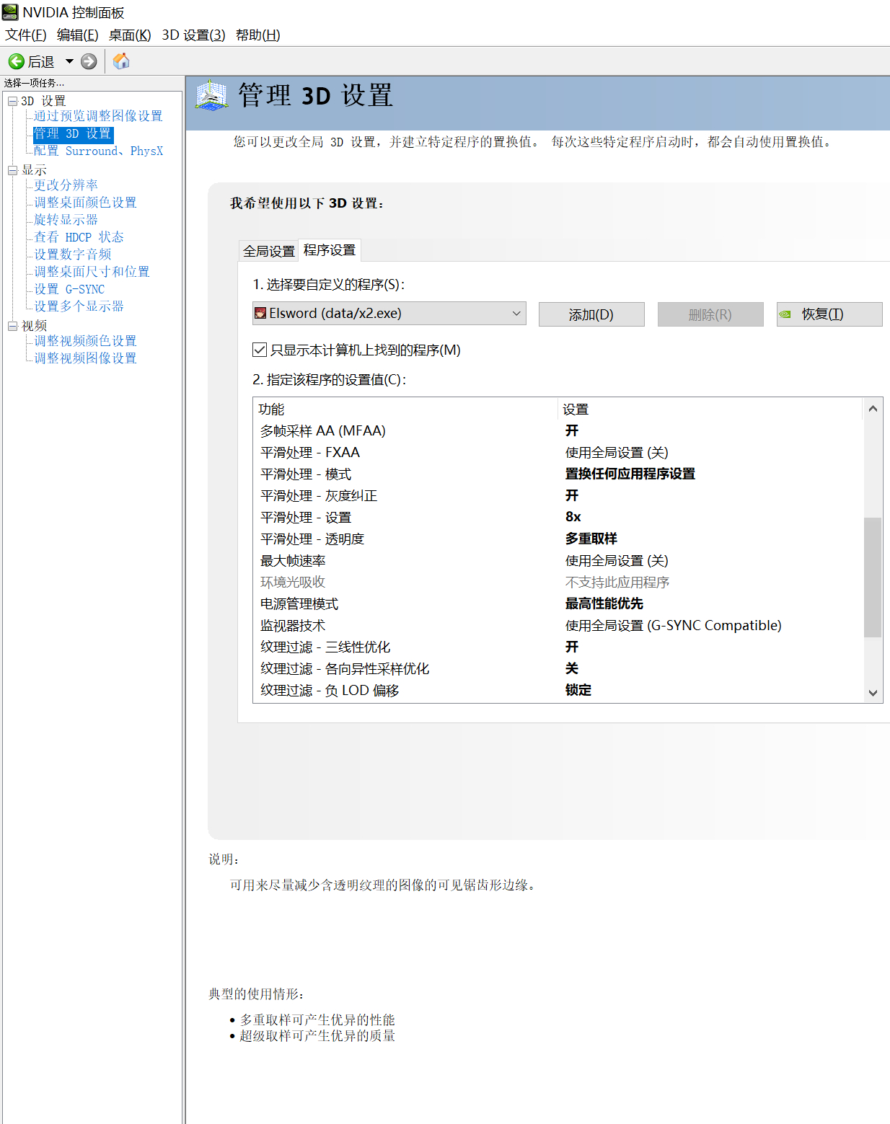The height and width of the screenshot is (1124, 890).
Task: Click the settings list scrollbar thumb
Action: click(873, 578)
